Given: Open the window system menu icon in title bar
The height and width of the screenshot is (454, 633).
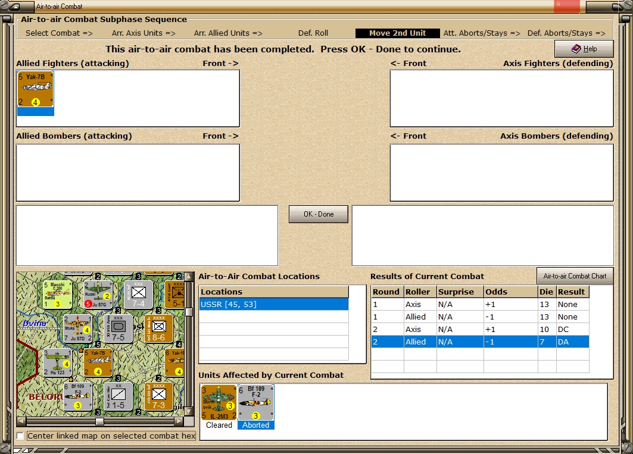Looking at the screenshot, I should tap(15, 7).
